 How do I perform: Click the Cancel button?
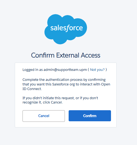pyautogui.click(x=44, y=116)
